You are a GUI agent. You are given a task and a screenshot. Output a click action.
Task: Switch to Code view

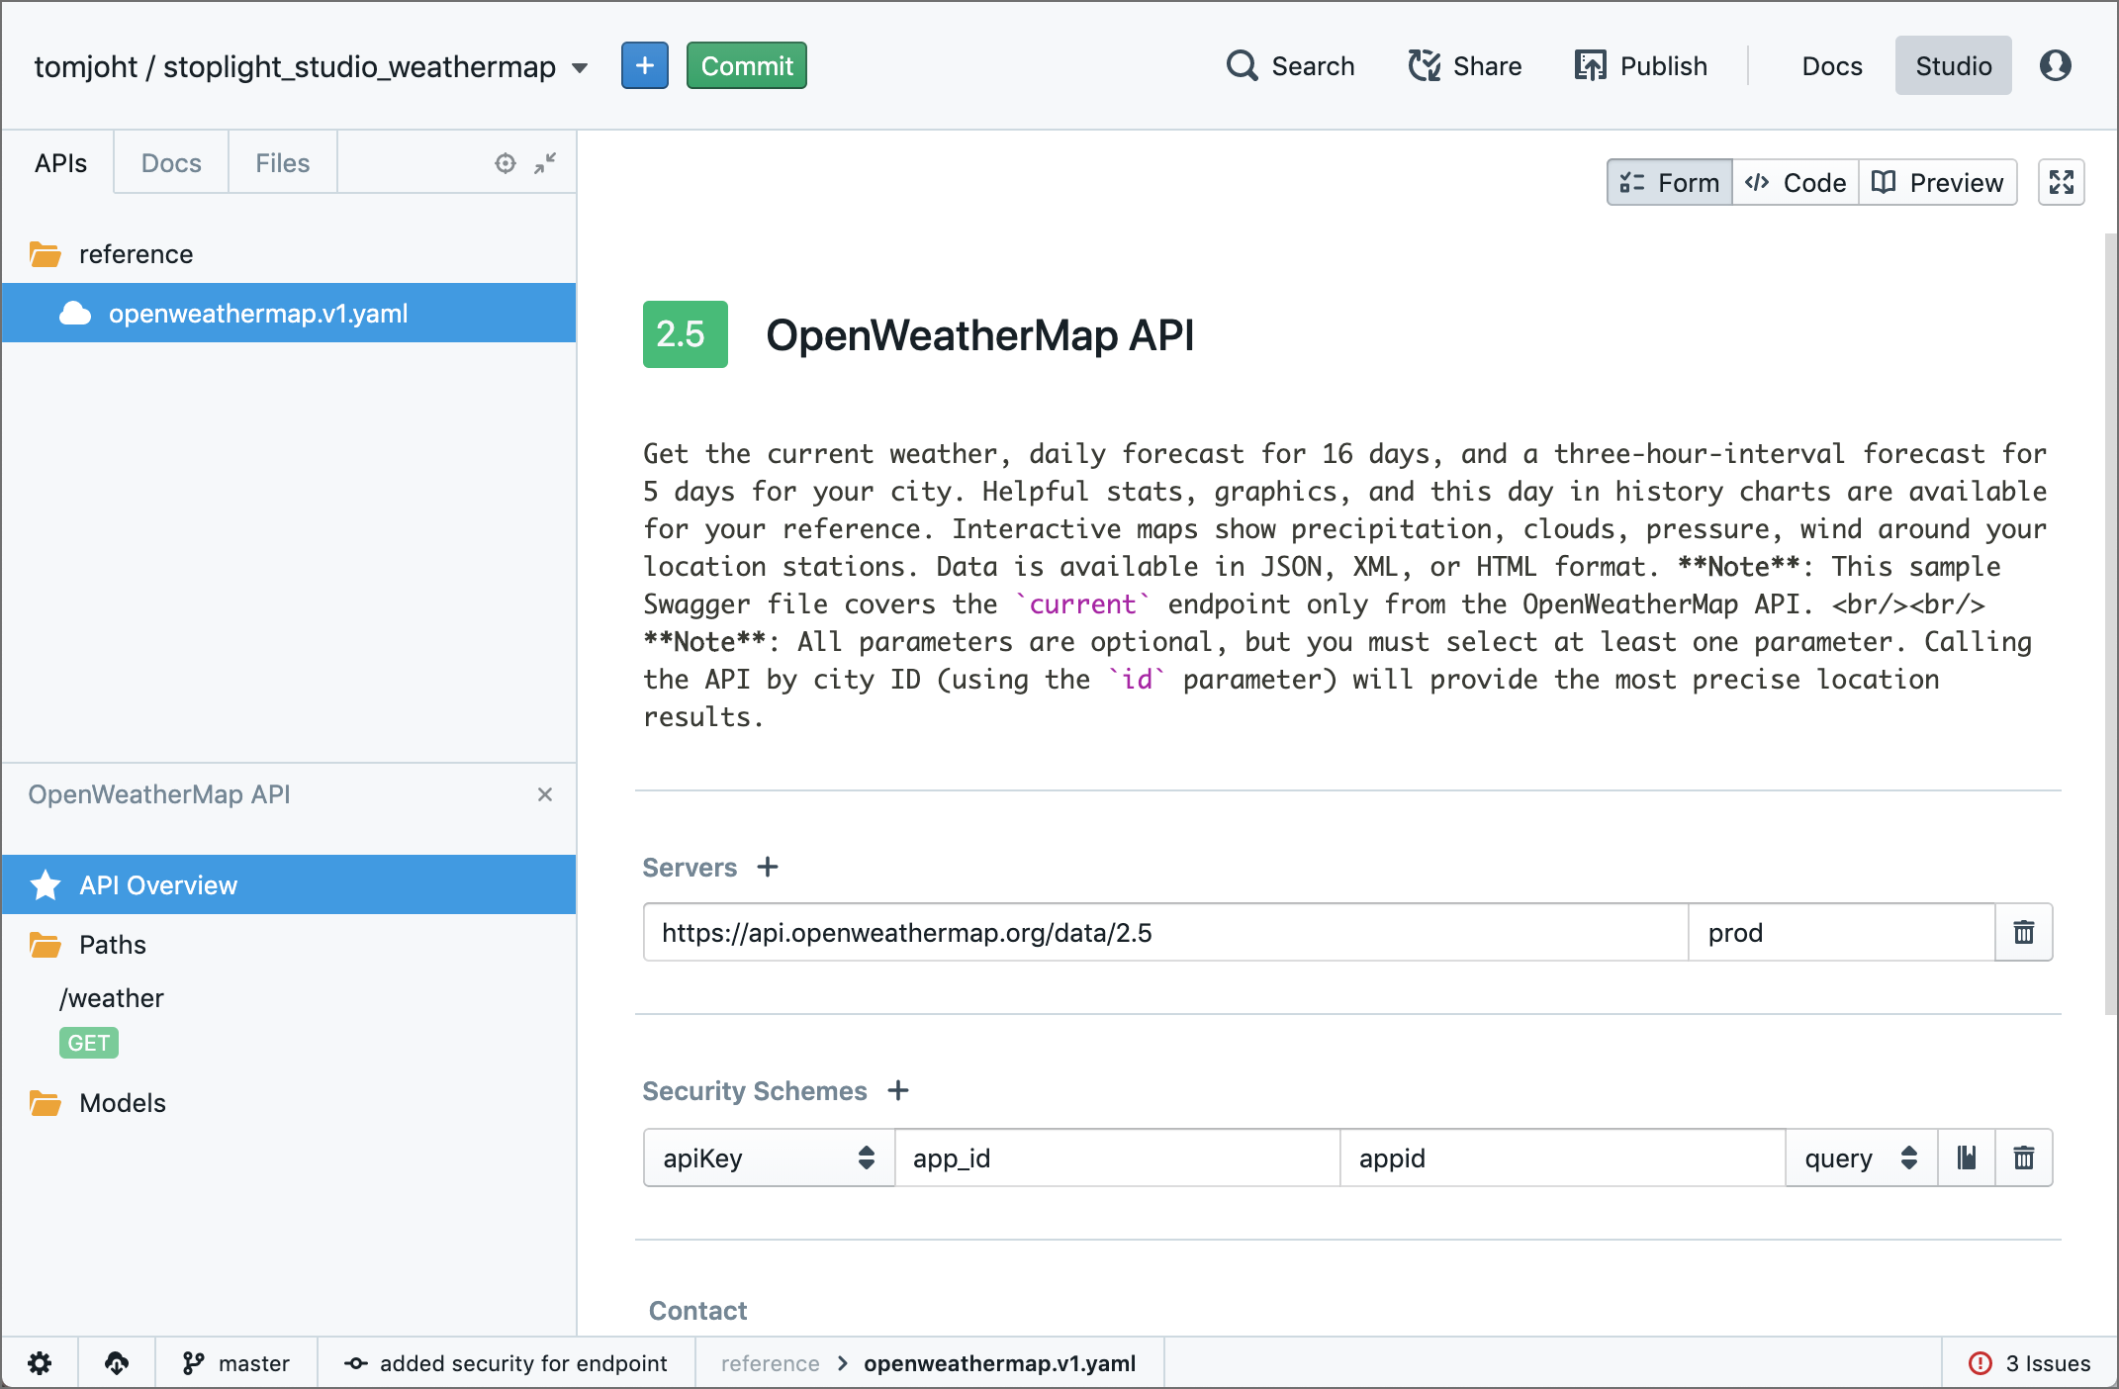pyautogui.click(x=1796, y=182)
